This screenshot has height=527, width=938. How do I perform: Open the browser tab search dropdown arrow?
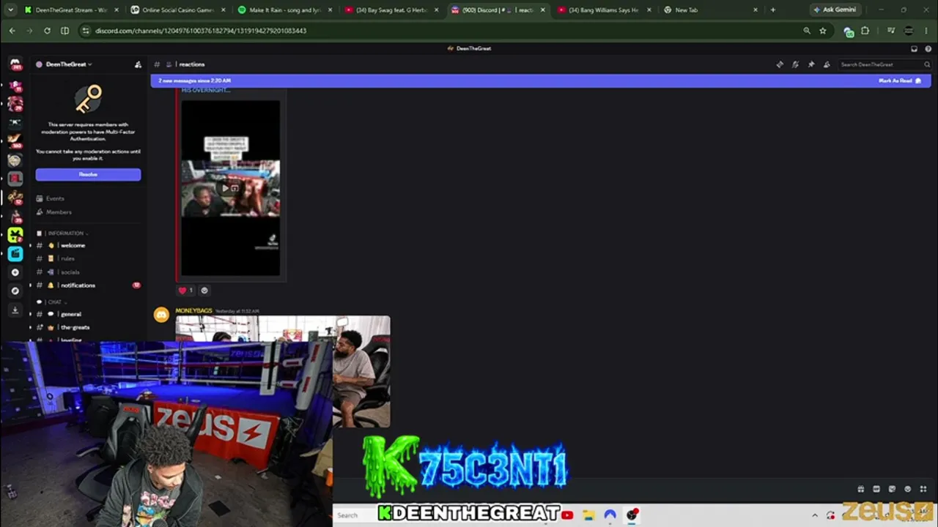[10, 10]
